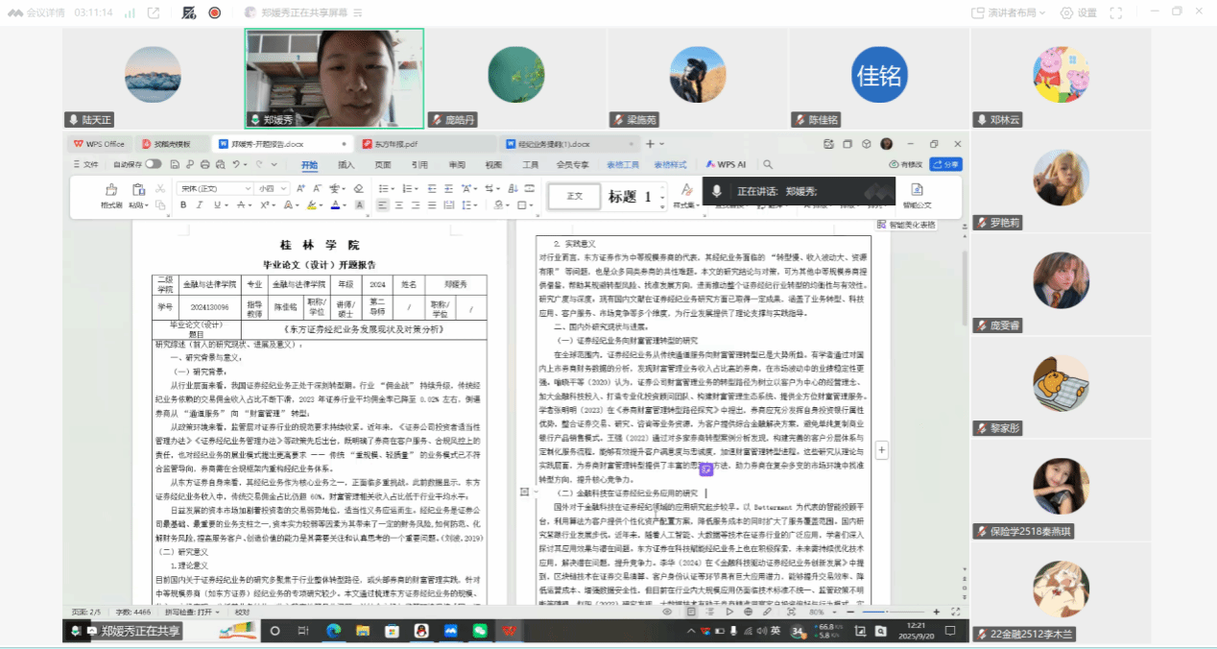Switch to the 插入 ribbon tab
Image resolution: width=1217 pixels, height=649 pixels.
346,164
